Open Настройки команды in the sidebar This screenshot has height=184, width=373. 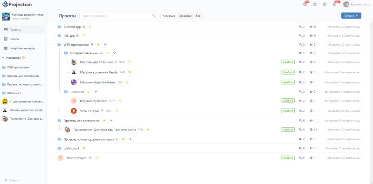tap(23, 48)
